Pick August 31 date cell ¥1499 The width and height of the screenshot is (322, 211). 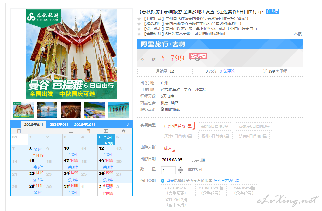pos(71,189)
